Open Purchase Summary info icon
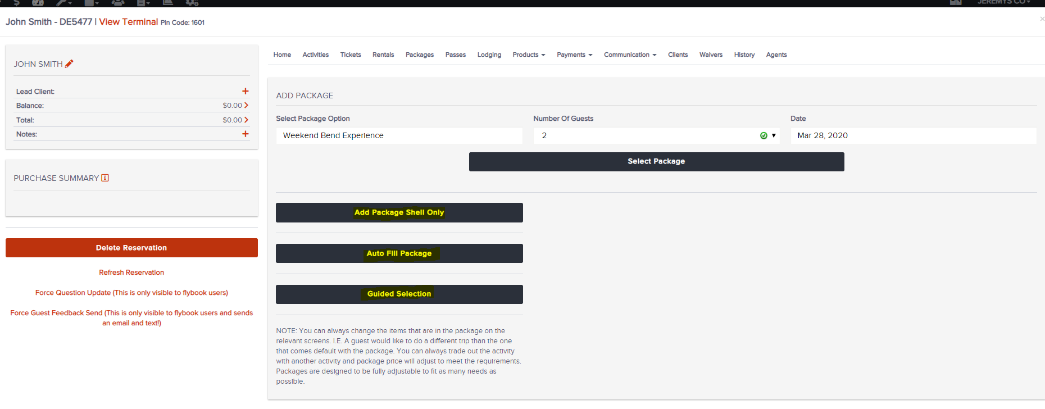Image resolution: width=1045 pixels, height=409 pixels. point(105,178)
